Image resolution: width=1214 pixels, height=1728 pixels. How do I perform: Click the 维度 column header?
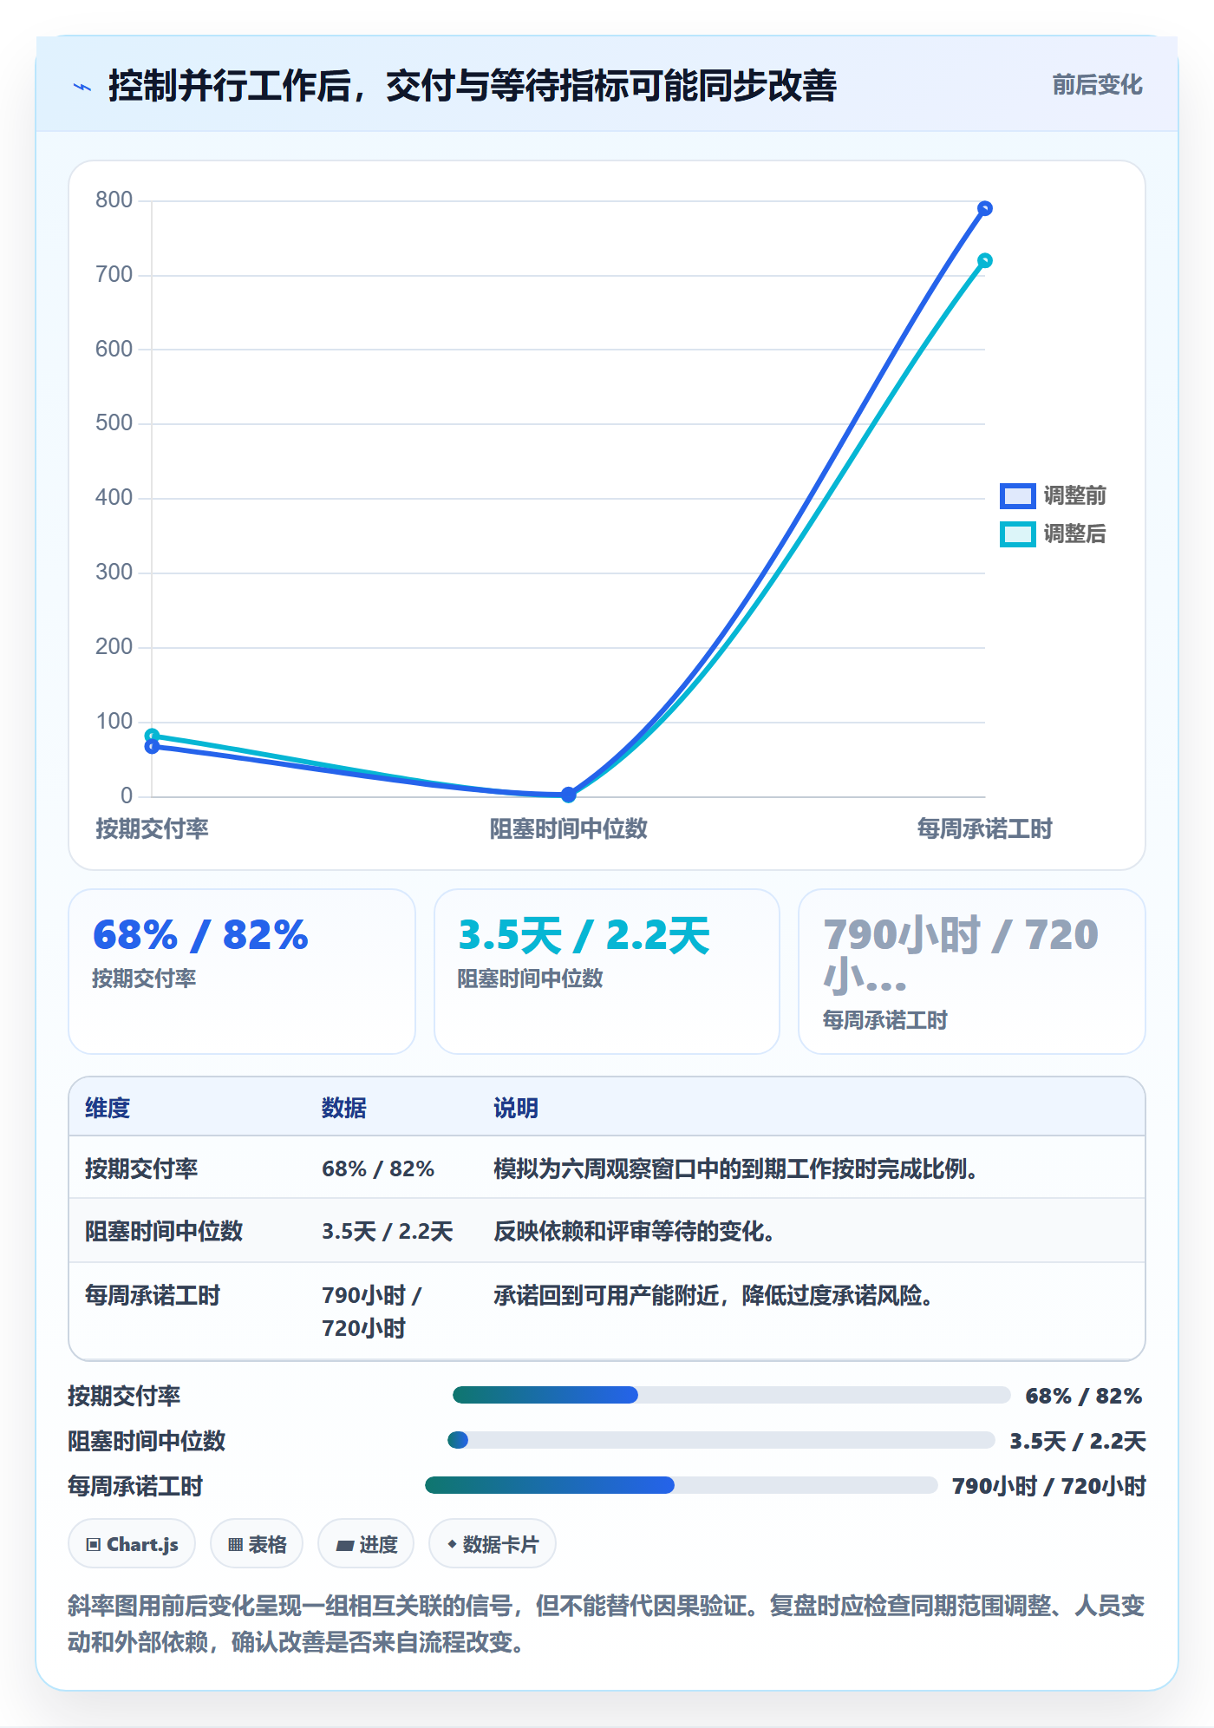coord(108,1108)
